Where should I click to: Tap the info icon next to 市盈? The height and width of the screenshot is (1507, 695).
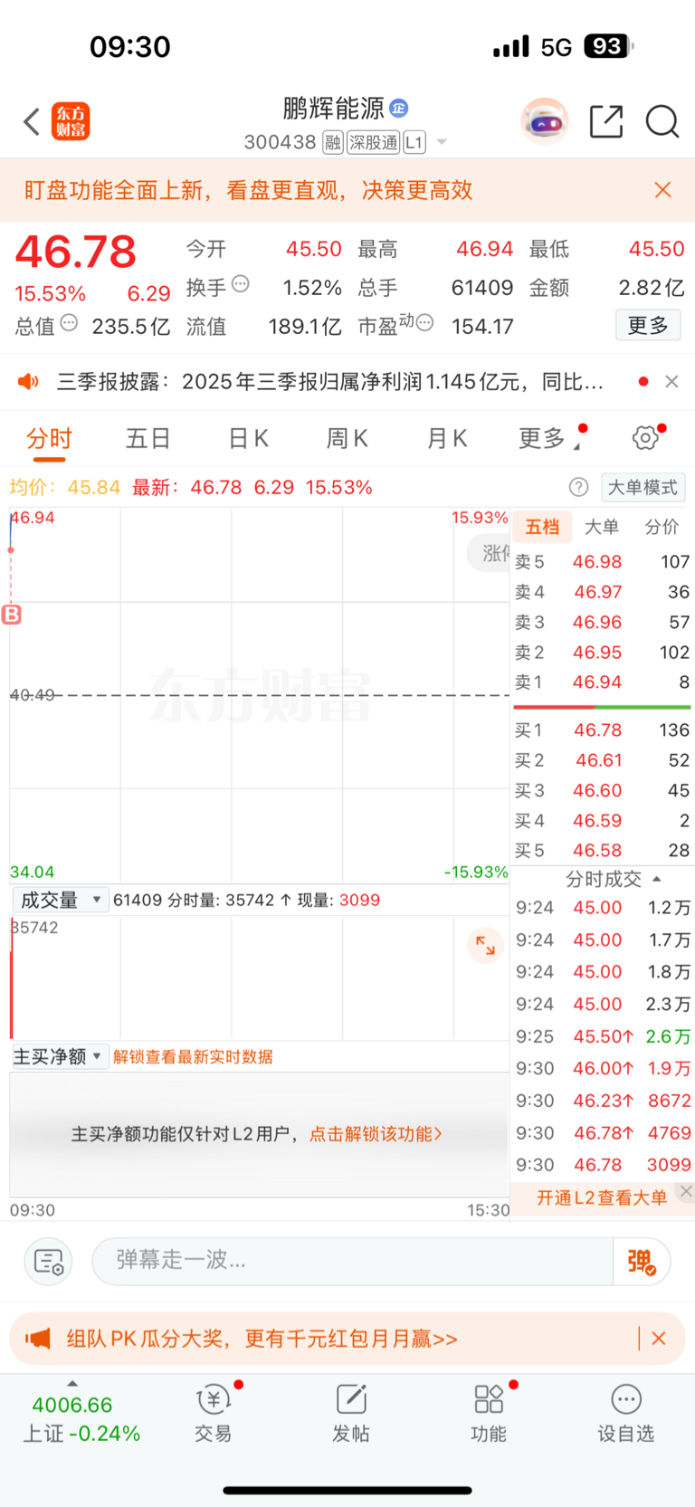pyautogui.click(x=424, y=323)
